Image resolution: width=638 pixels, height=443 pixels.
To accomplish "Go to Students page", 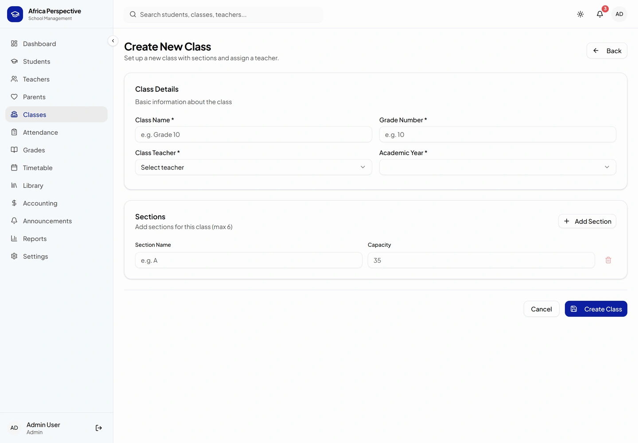I will (x=56, y=61).
